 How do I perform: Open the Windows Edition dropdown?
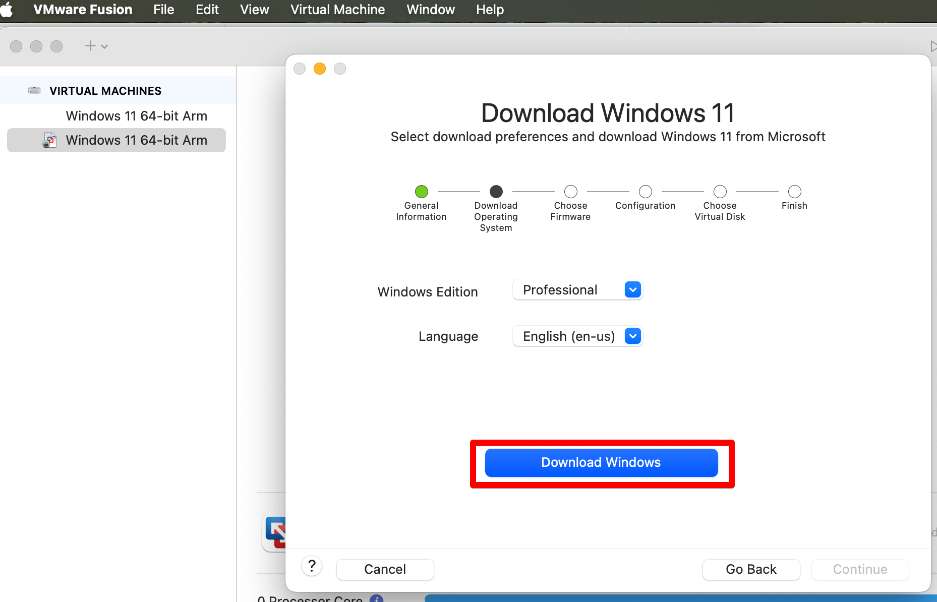click(x=577, y=290)
